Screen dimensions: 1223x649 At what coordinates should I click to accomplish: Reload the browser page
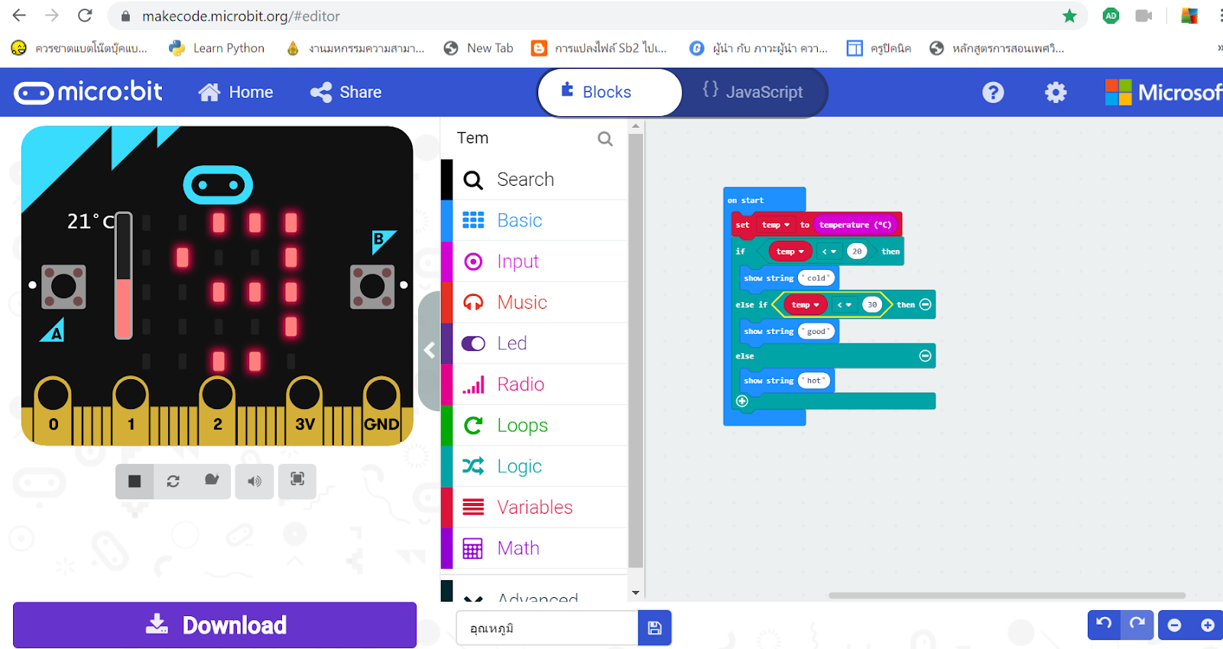[85, 15]
